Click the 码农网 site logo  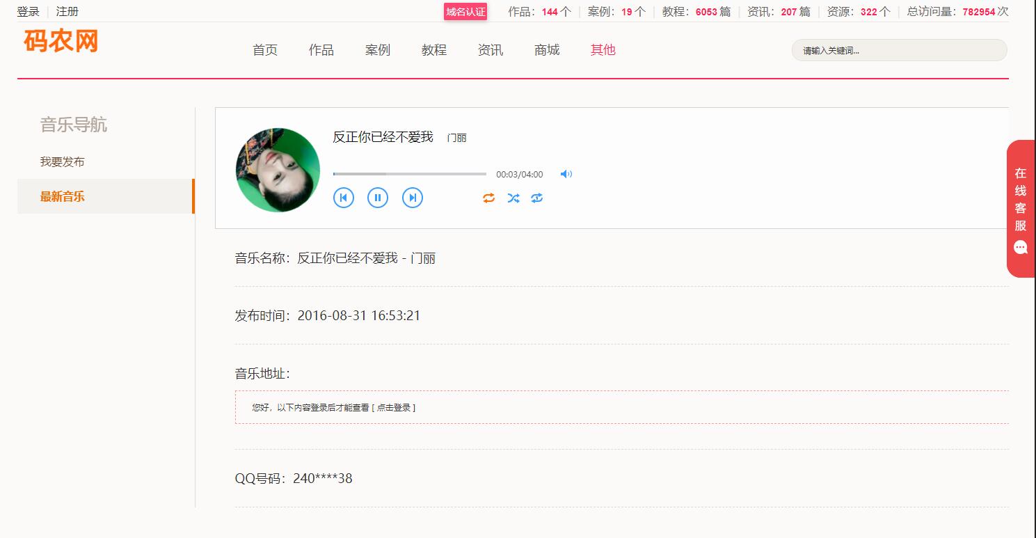(61, 41)
